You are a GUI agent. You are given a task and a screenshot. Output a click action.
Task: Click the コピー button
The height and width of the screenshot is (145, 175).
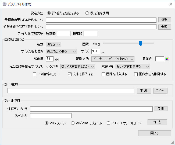pos(160,91)
